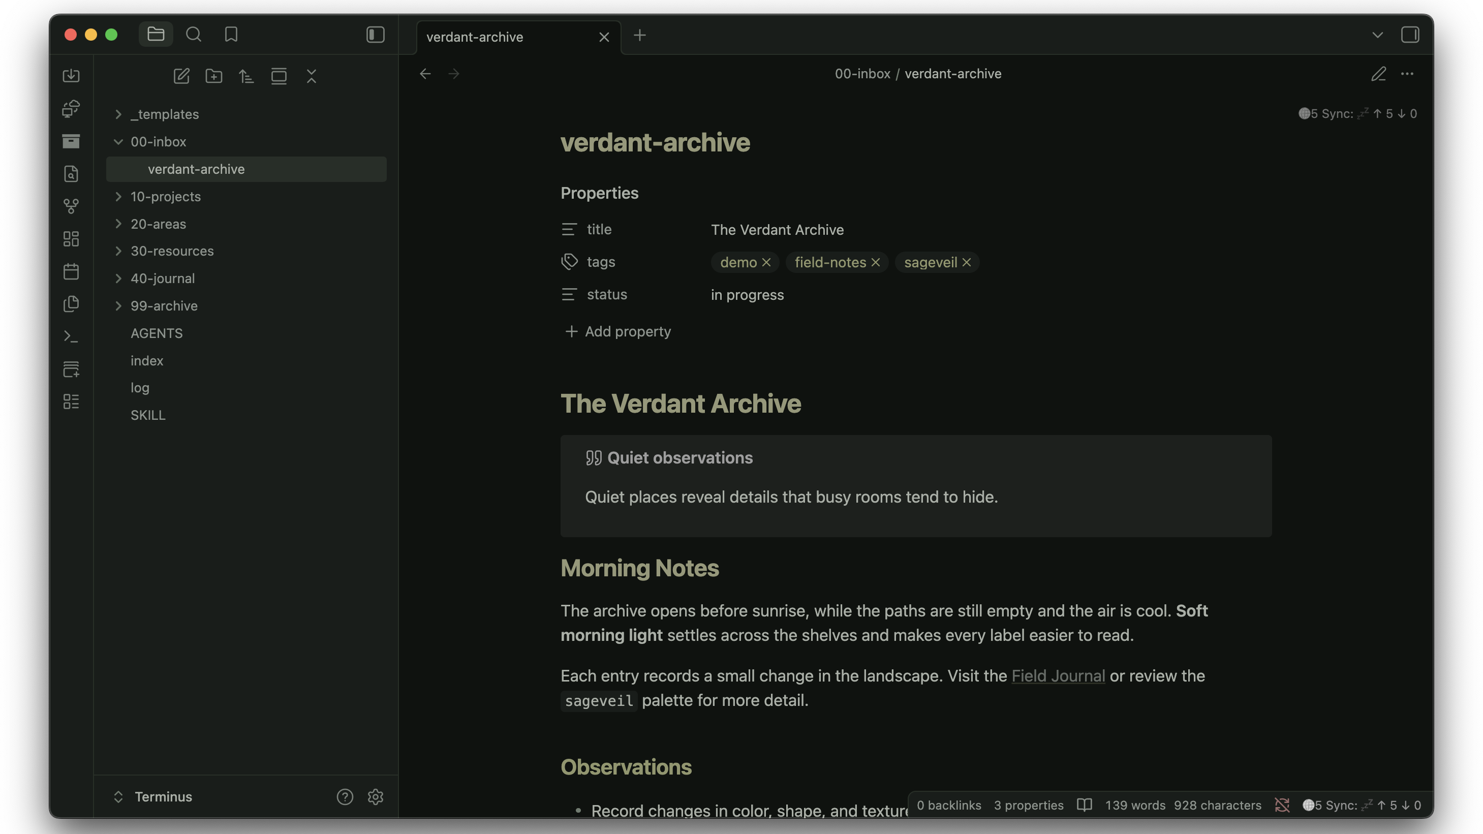Toggle the left sidebar
This screenshot has width=1483, height=834.
(x=376, y=35)
